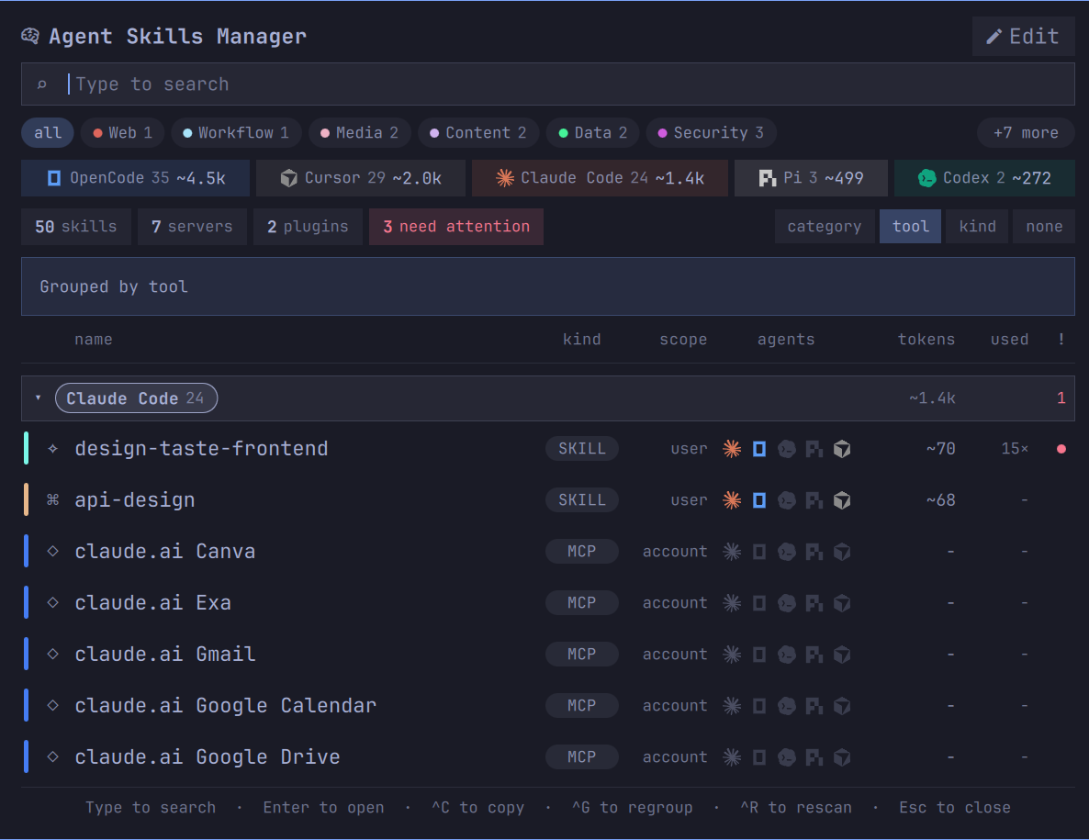This screenshot has height=840, width=1089.
Task: Click the sparkle icon beside design-taste-frontend
Action: pos(52,449)
